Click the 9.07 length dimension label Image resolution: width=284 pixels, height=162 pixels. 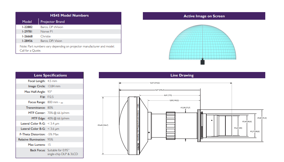coord(160,90)
